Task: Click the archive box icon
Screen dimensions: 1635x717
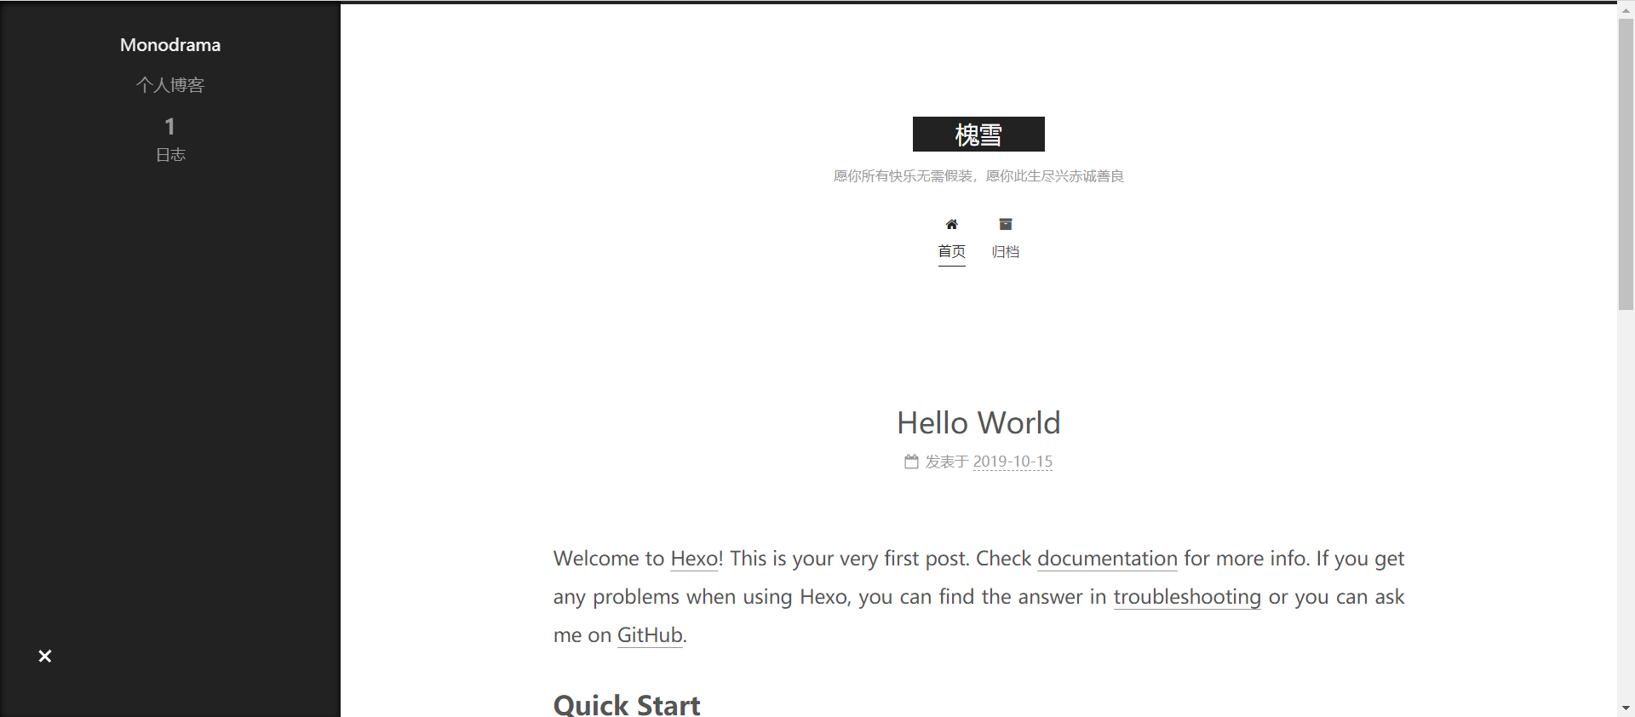Action: point(1006,225)
